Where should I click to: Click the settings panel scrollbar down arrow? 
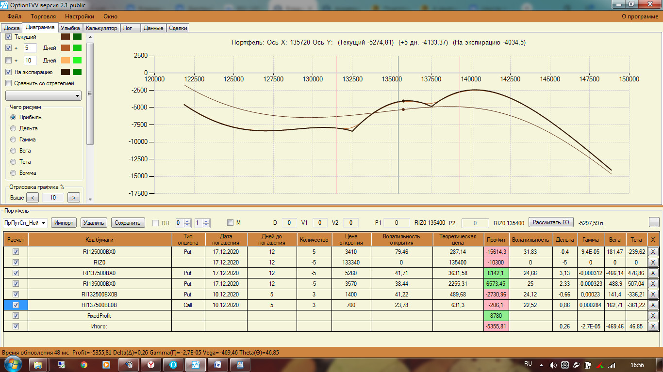tap(90, 198)
